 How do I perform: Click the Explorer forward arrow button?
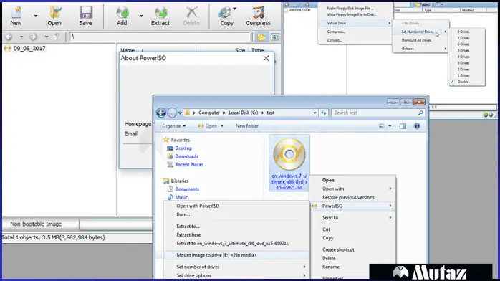click(x=172, y=113)
